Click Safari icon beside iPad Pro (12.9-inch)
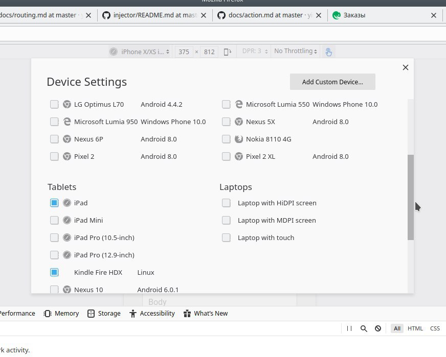 (67, 255)
